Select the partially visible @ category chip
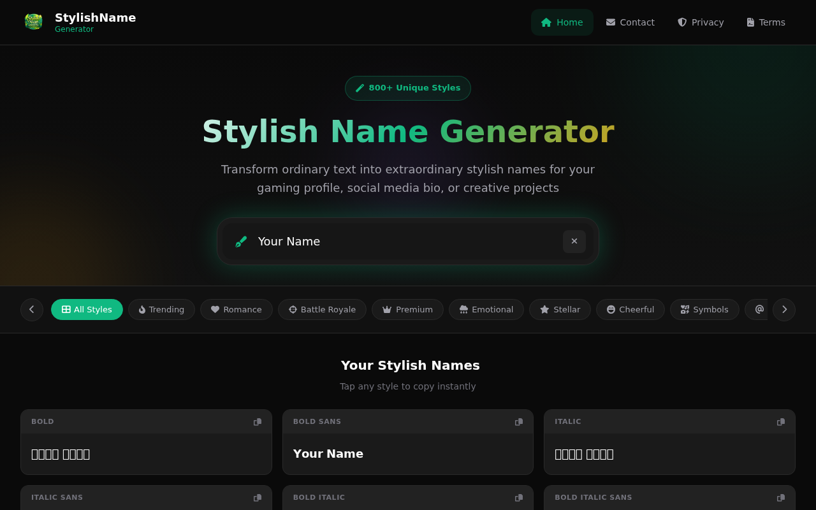The height and width of the screenshot is (510, 816). pos(757,310)
